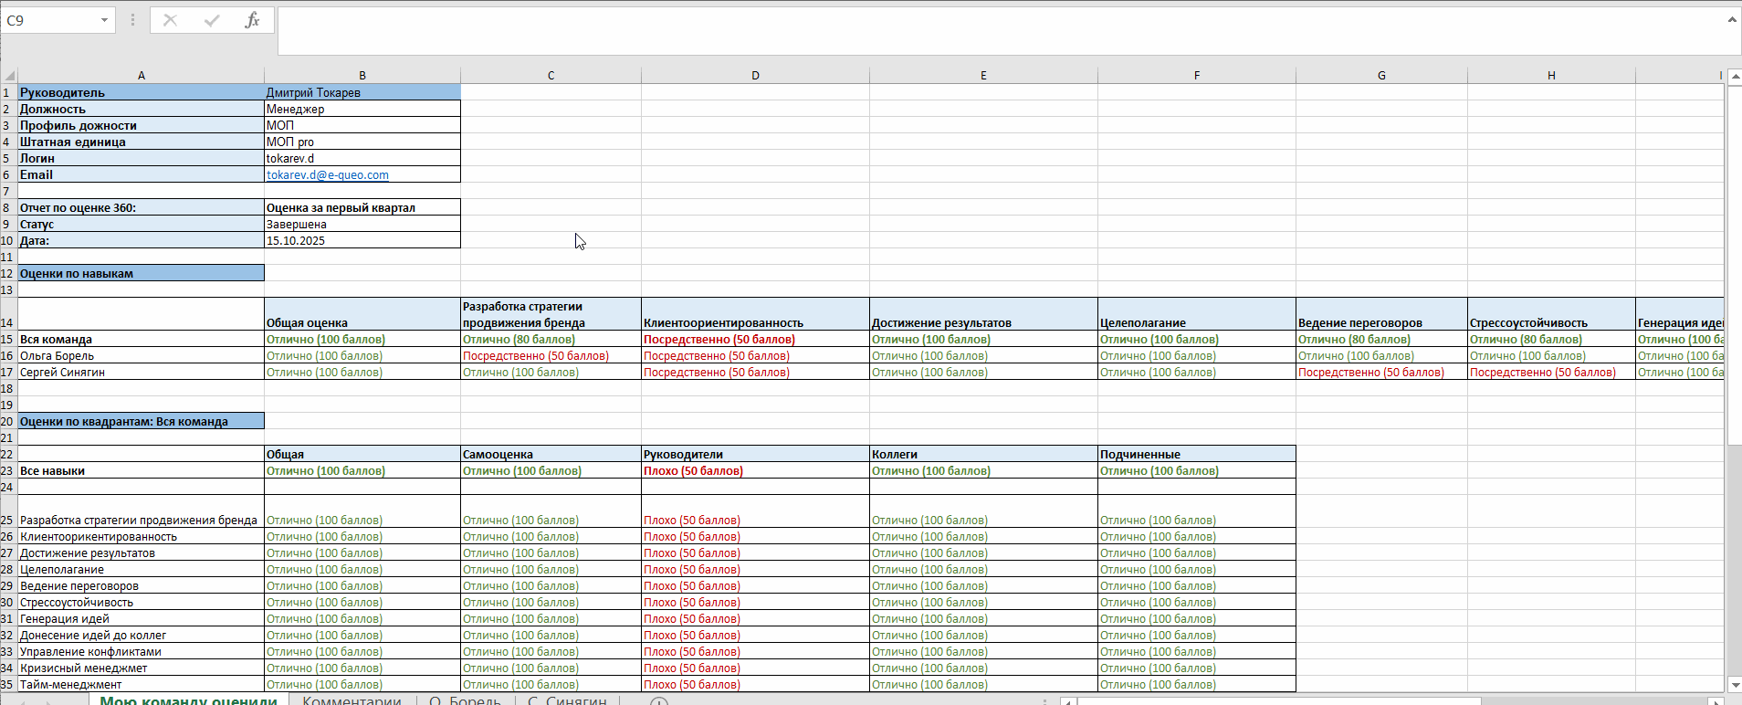Click the Оценки по навыкам section header
1742x705 pixels.
pos(142,273)
